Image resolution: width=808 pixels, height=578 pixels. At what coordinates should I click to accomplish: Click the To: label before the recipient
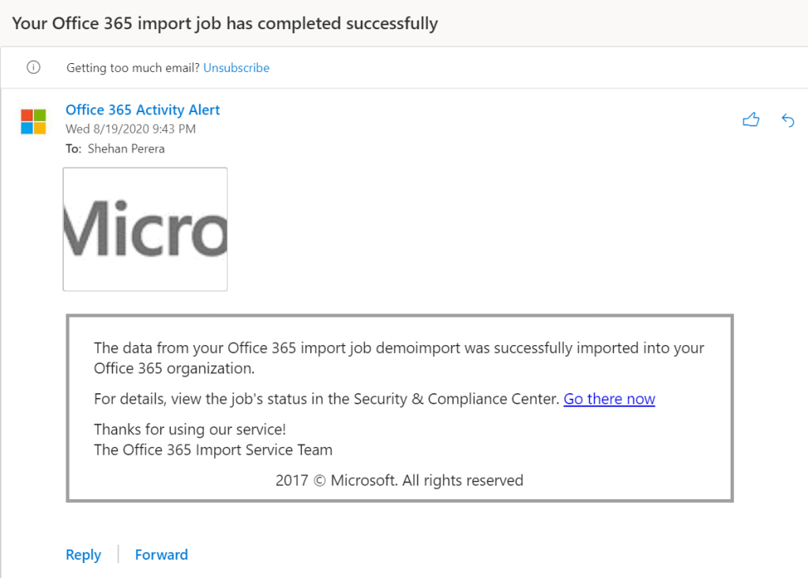73,148
